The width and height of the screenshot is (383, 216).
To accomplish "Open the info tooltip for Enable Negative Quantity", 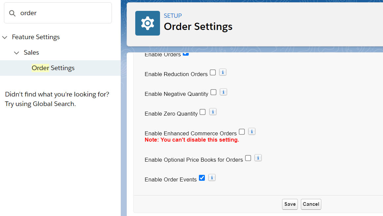I will coord(223,92).
